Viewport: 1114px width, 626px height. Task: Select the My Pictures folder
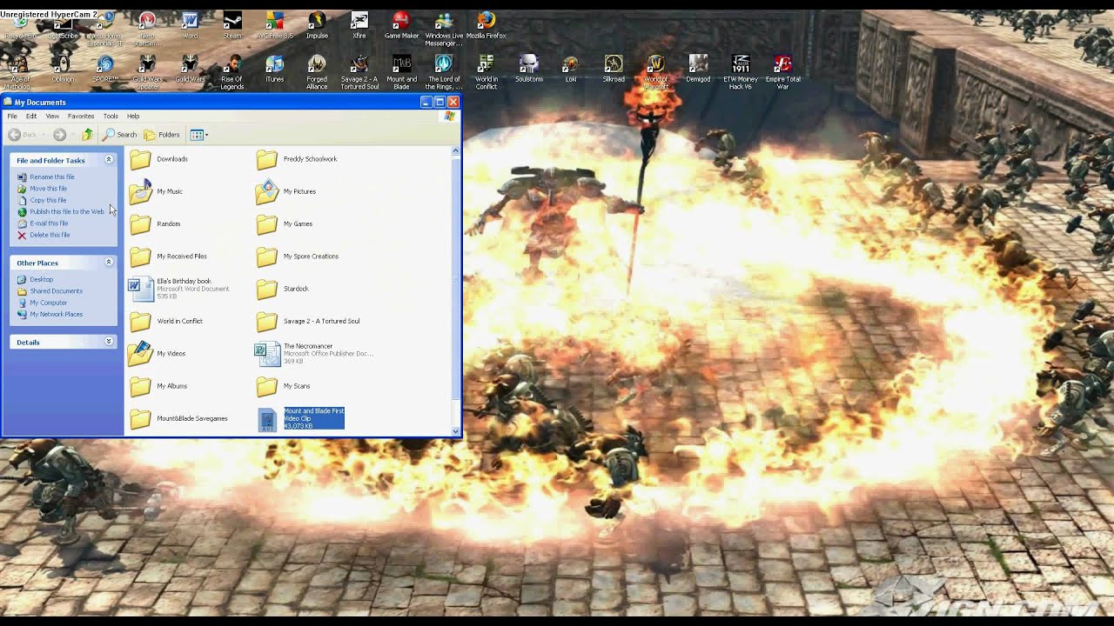286,191
